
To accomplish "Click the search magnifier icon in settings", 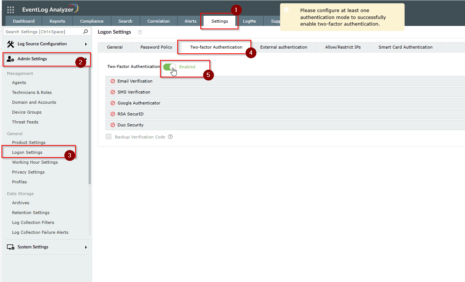I will (x=86, y=32).
